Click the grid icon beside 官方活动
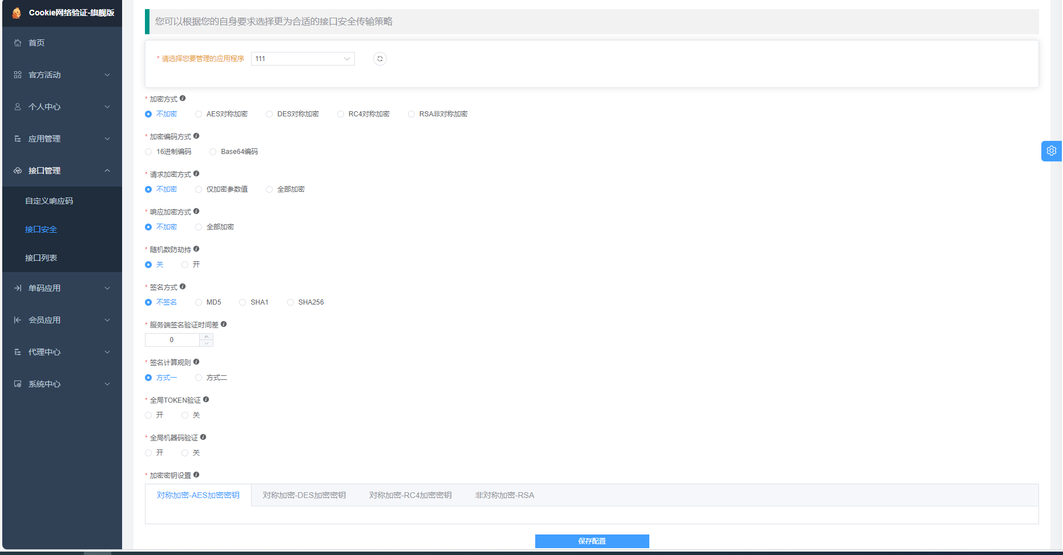 18,75
